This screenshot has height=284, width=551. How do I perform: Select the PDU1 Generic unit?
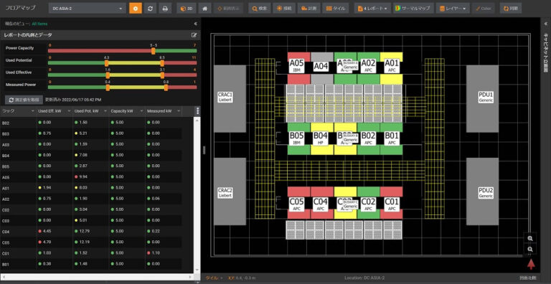tap(482, 99)
